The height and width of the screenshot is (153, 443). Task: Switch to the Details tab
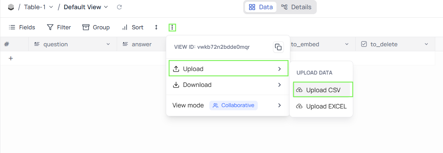click(296, 7)
